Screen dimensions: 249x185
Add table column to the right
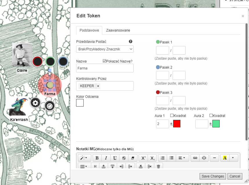pos(130,166)
